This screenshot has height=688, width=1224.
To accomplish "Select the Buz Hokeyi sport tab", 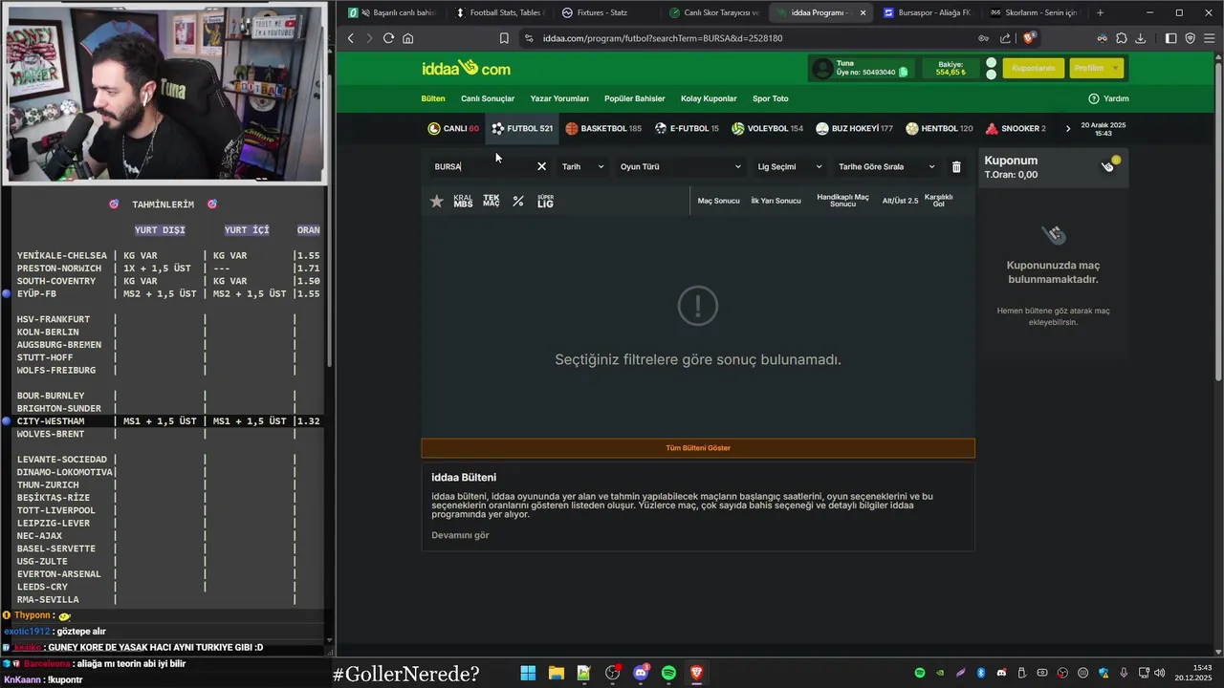I will [x=854, y=128].
